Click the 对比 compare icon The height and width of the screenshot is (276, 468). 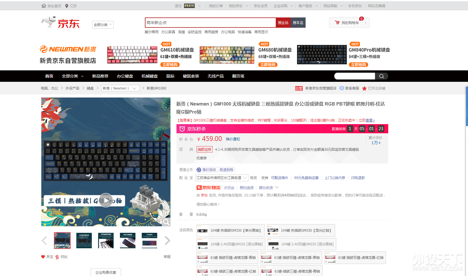(57, 257)
